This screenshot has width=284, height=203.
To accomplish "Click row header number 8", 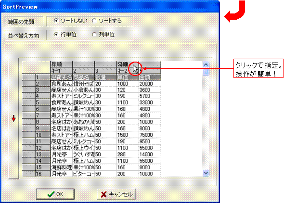I will 42,122.
